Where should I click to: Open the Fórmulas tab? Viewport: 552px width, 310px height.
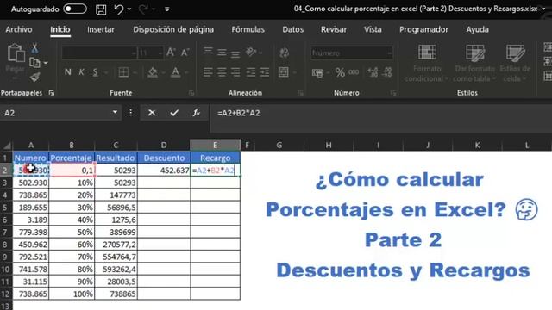pyautogui.click(x=248, y=29)
